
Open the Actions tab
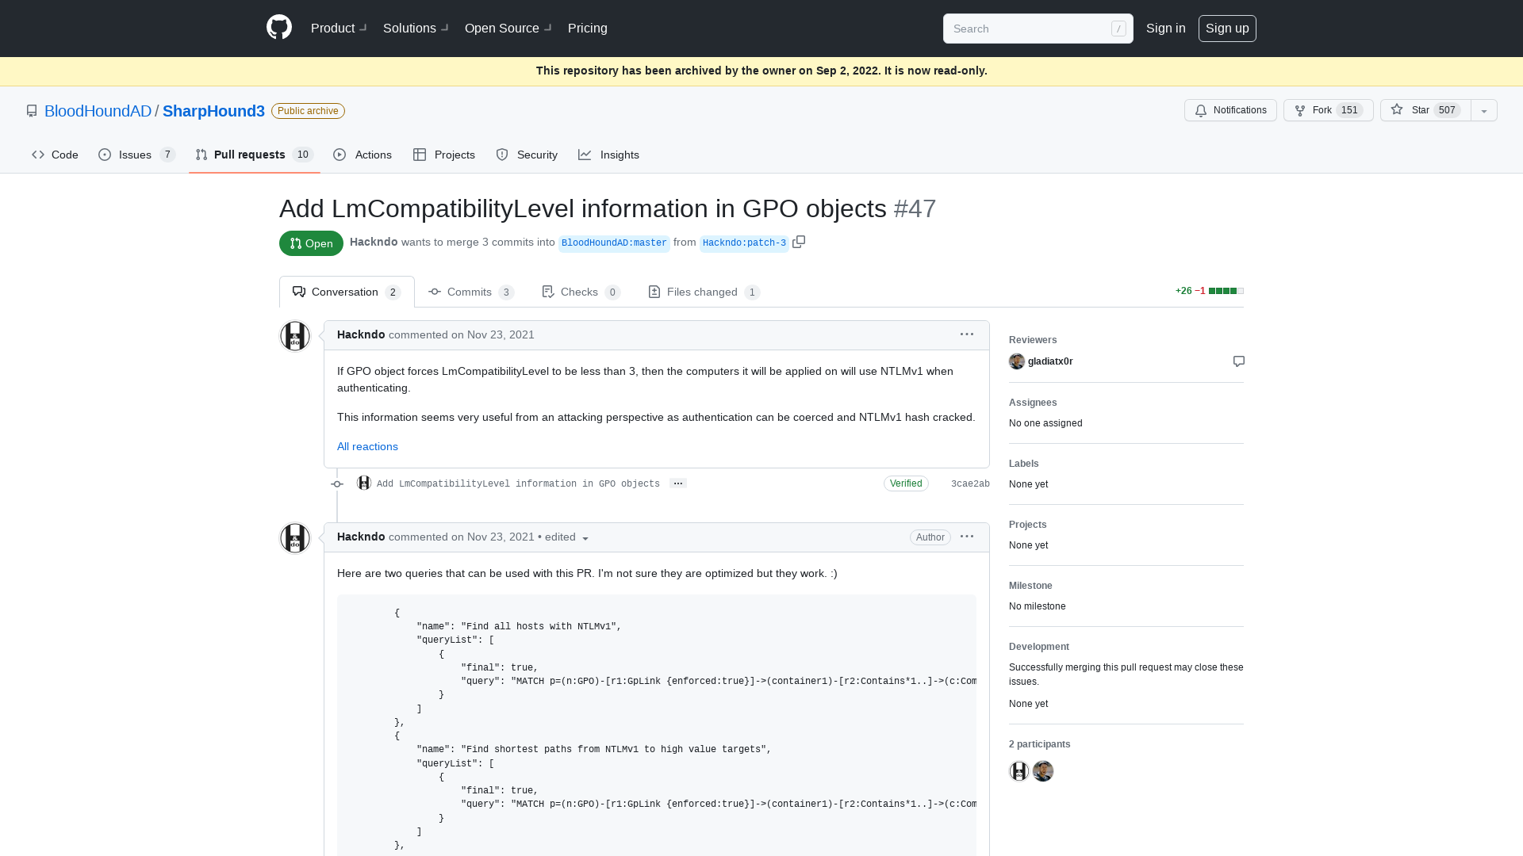coord(363,155)
